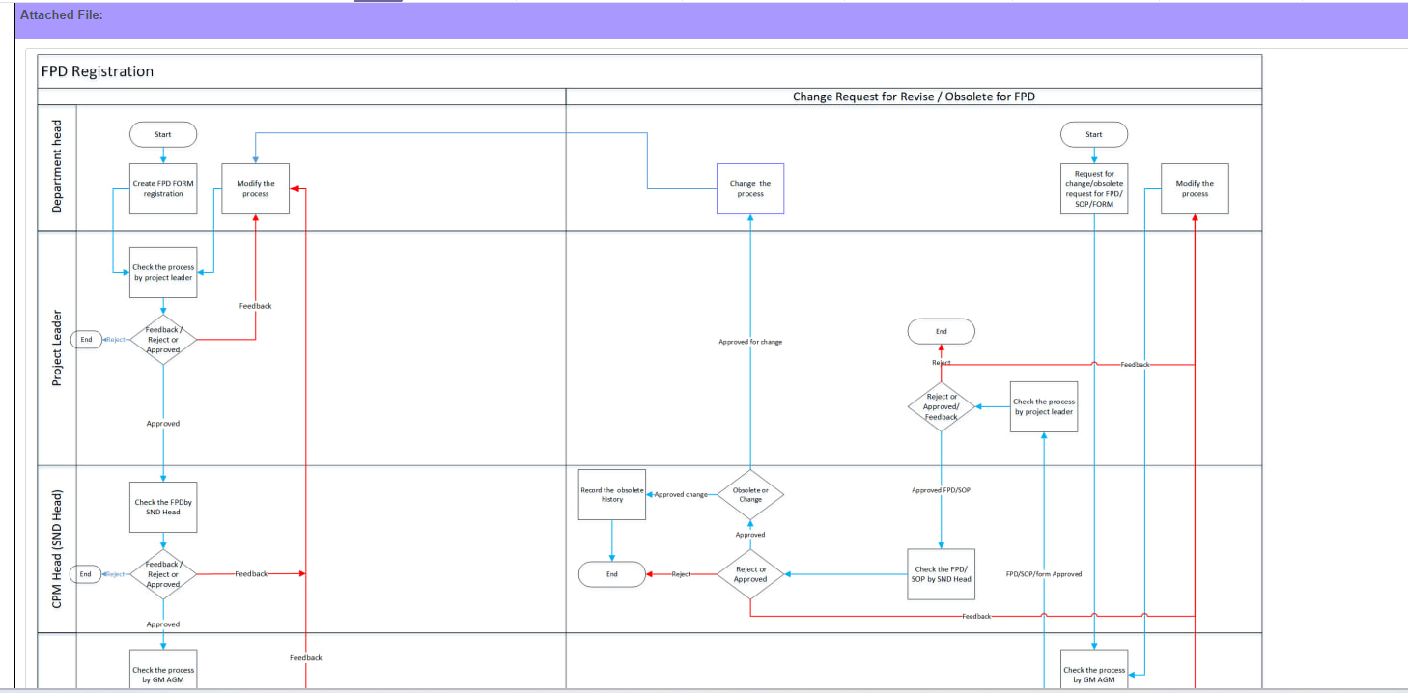Click the Feedback/Reject or Approved diamond in Project Leader lane
Image resolution: width=1408 pixels, height=693 pixels.
point(163,340)
